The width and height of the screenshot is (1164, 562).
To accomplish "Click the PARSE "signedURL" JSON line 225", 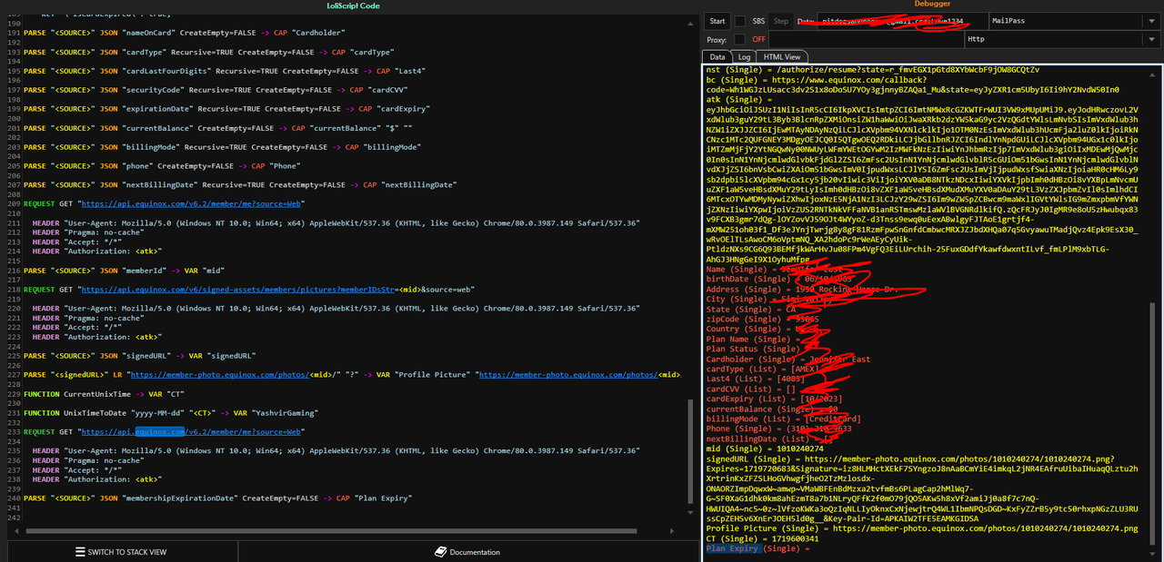I will pos(139,356).
